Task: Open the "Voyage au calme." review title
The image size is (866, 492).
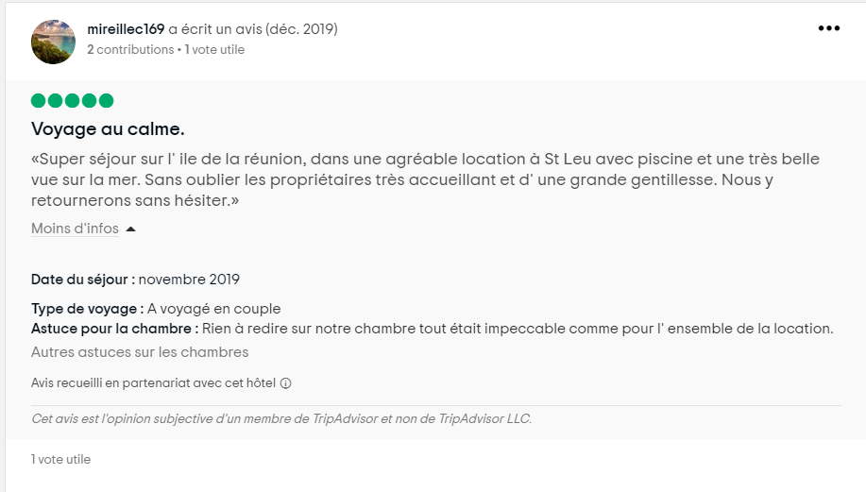Action: (x=108, y=128)
